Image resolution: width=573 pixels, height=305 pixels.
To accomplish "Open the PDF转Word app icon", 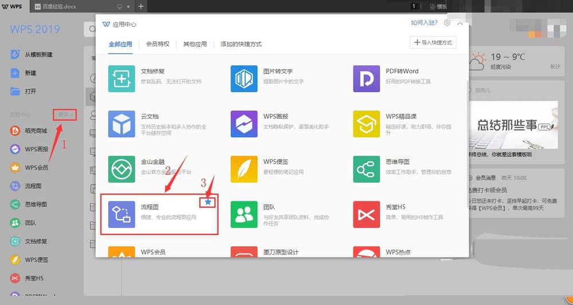I will [x=367, y=79].
